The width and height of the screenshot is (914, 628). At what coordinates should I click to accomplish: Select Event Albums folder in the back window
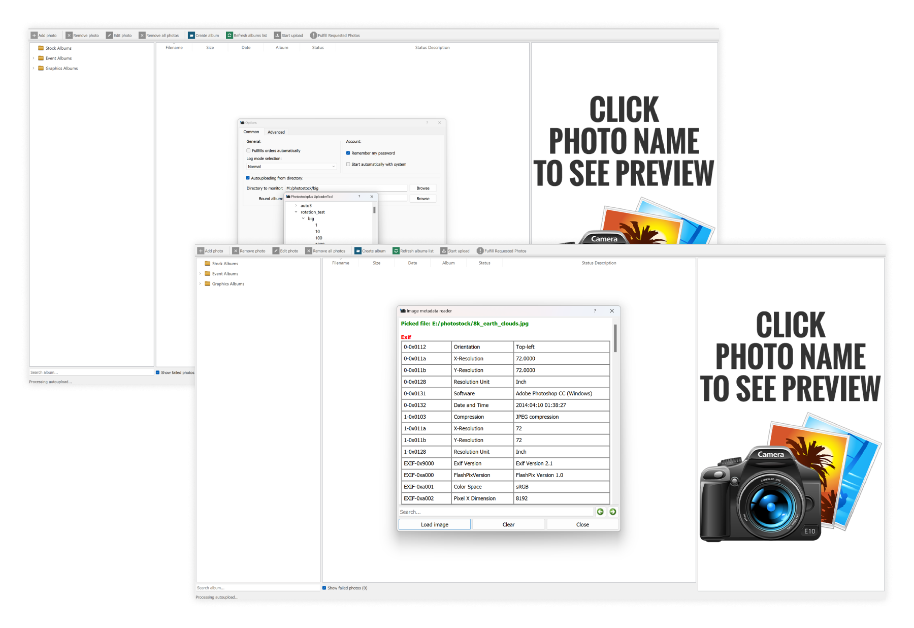[54, 58]
